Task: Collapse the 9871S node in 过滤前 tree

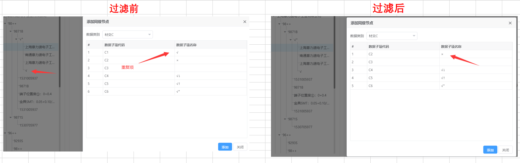Action: pos(11,117)
